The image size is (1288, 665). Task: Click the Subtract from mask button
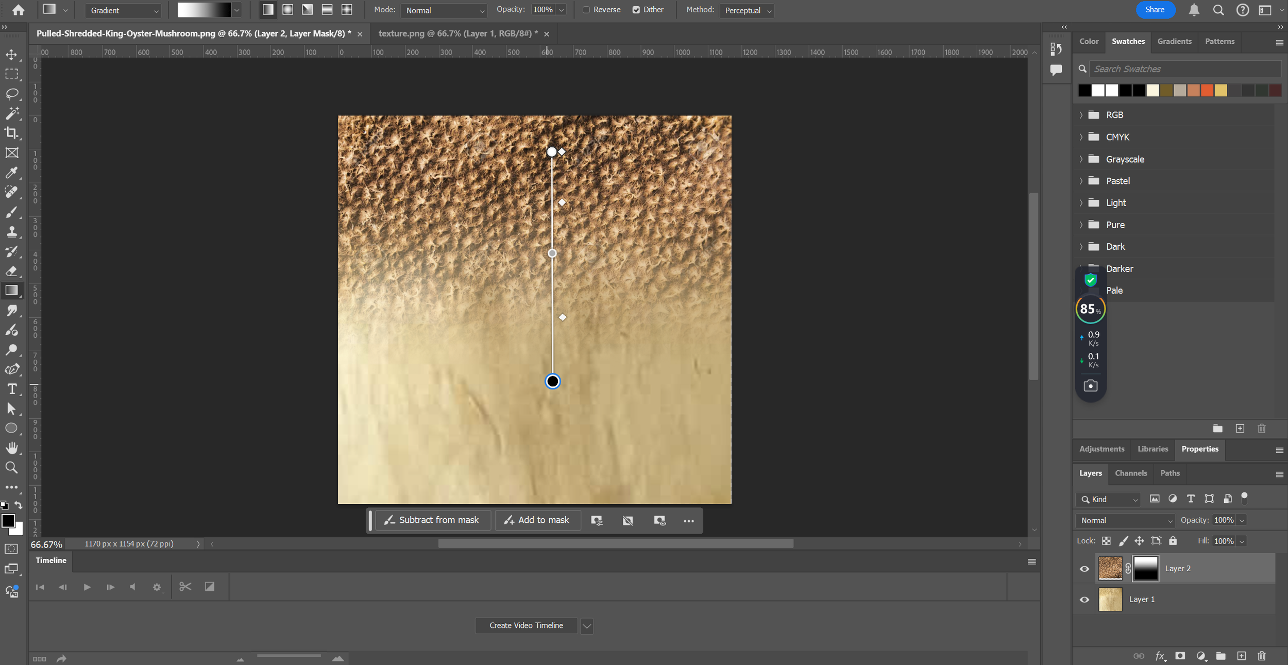(432, 520)
